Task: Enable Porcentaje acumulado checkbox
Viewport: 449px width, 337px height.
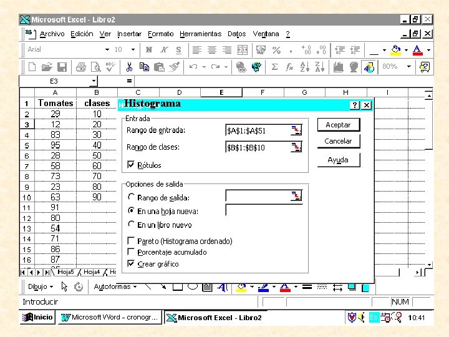Action: (130, 252)
